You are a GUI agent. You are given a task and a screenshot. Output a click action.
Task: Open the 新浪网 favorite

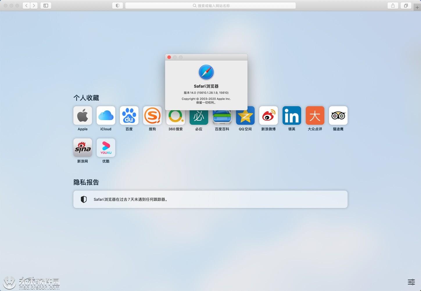click(x=82, y=147)
